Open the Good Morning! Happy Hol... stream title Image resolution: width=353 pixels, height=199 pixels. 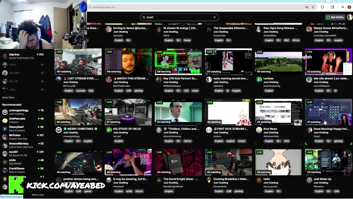click(331, 129)
